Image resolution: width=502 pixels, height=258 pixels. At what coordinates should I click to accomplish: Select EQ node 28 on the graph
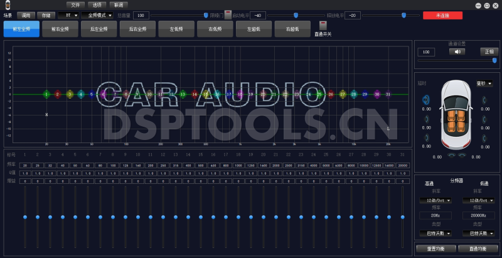pyautogui.click(x=353, y=94)
